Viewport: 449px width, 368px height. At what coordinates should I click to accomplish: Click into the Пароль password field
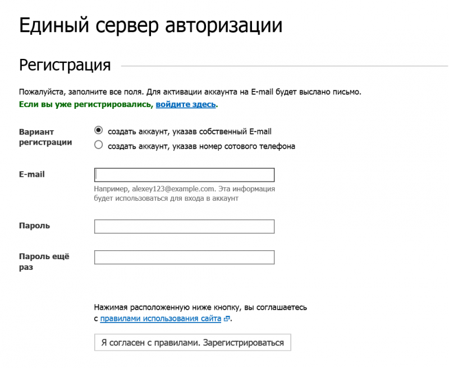click(x=184, y=226)
